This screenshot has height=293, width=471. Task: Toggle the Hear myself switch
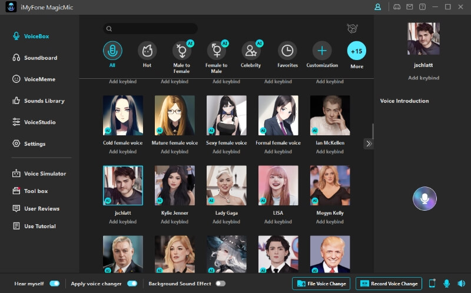[55, 284]
